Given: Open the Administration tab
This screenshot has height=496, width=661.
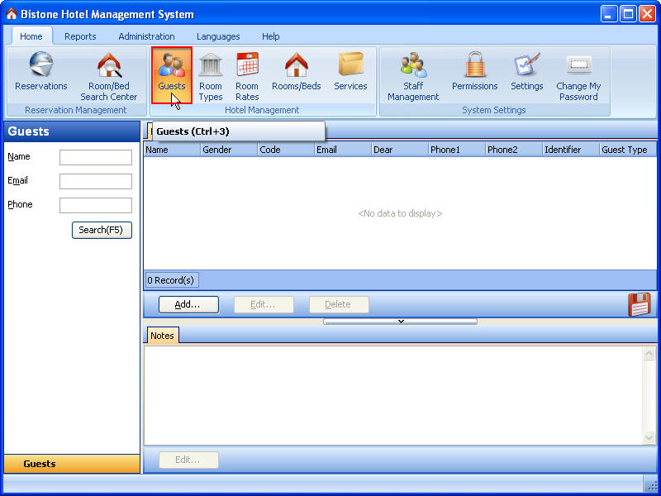Looking at the screenshot, I should tap(146, 36).
